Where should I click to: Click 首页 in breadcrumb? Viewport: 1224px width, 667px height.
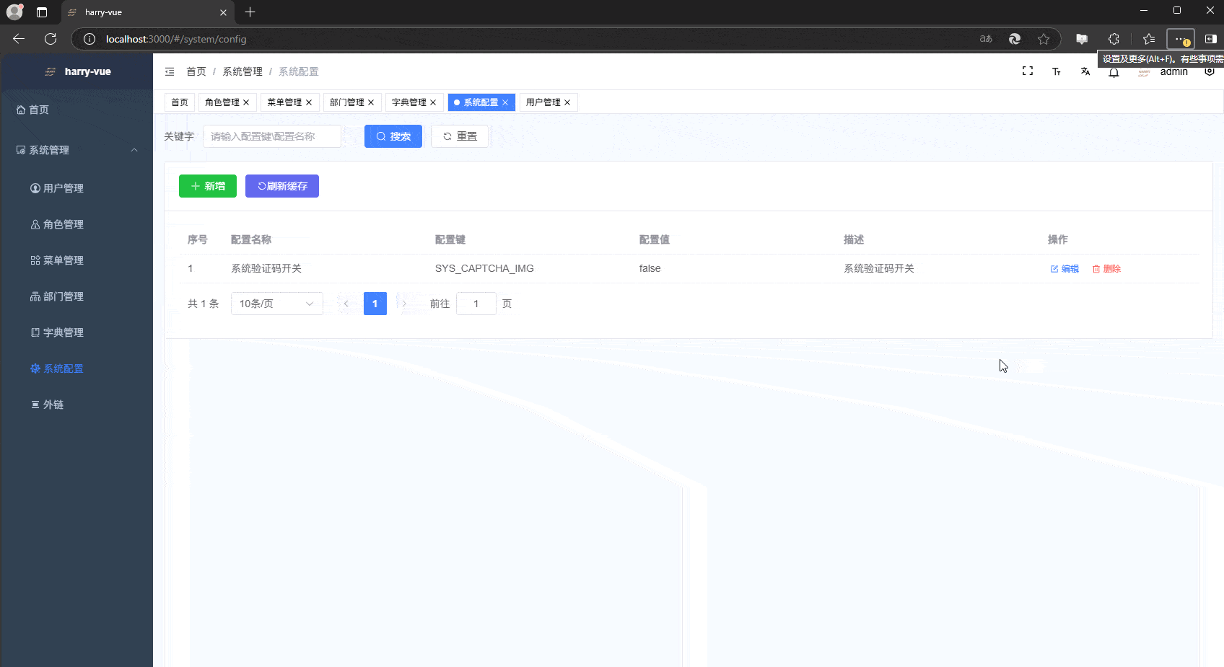196,71
